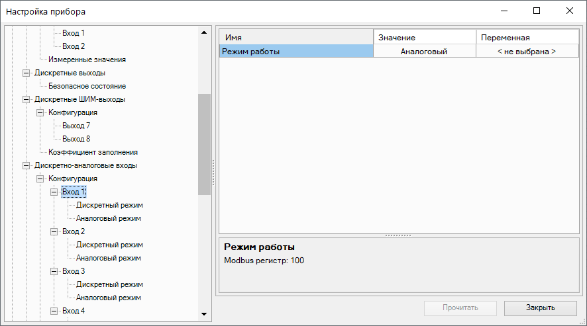Click the Прочитать button

tap(460, 307)
